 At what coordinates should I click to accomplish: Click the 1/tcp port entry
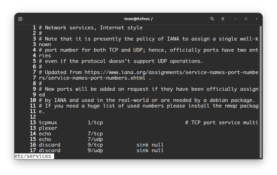(x=95, y=122)
